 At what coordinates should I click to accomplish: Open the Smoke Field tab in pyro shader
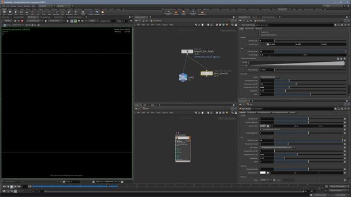[x=251, y=113]
